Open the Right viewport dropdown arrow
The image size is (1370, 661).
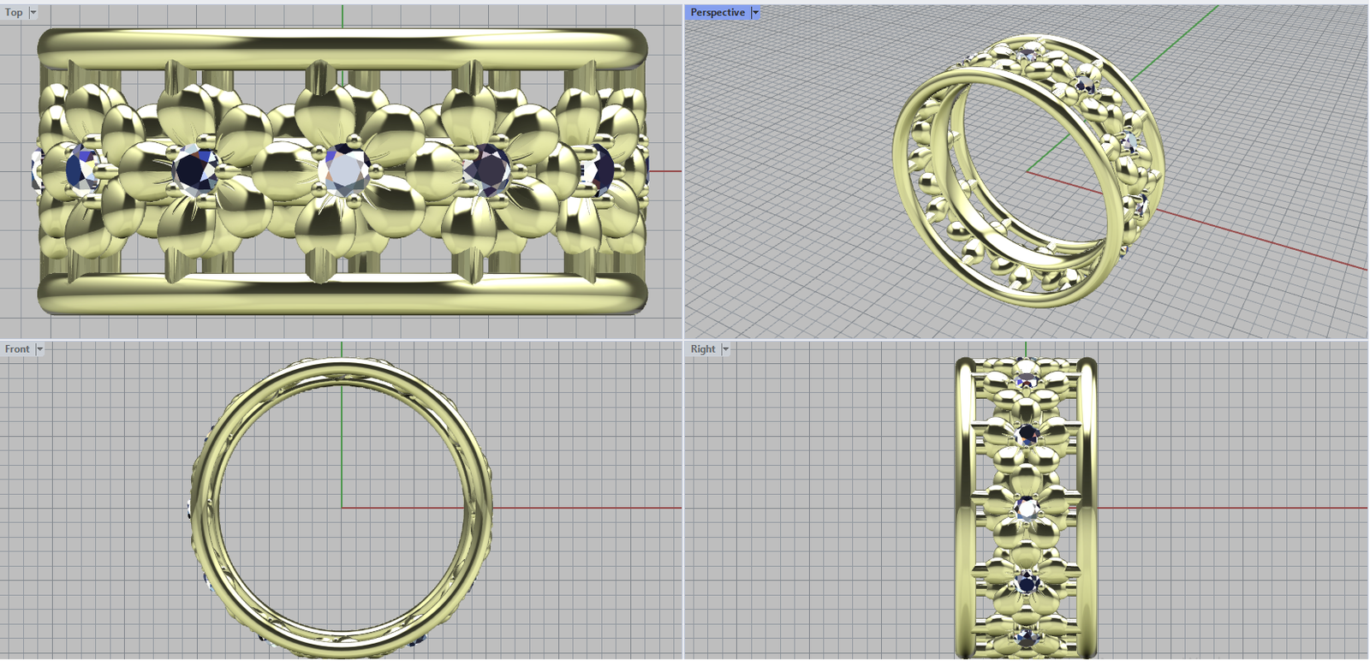tap(725, 349)
